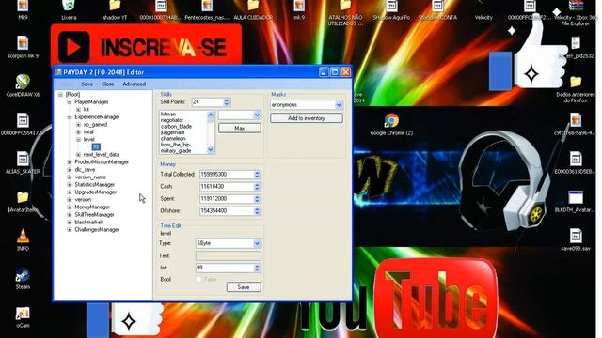Click the Close menu item

click(108, 84)
